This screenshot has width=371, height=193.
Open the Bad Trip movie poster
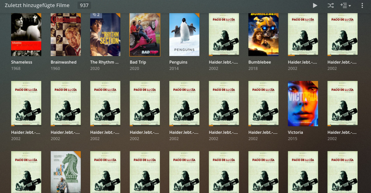(x=145, y=34)
